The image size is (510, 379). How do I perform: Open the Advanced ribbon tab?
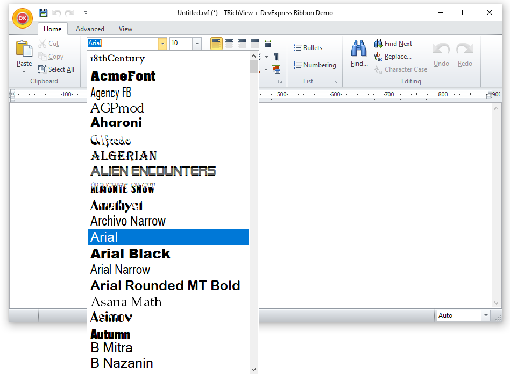[x=90, y=29]
